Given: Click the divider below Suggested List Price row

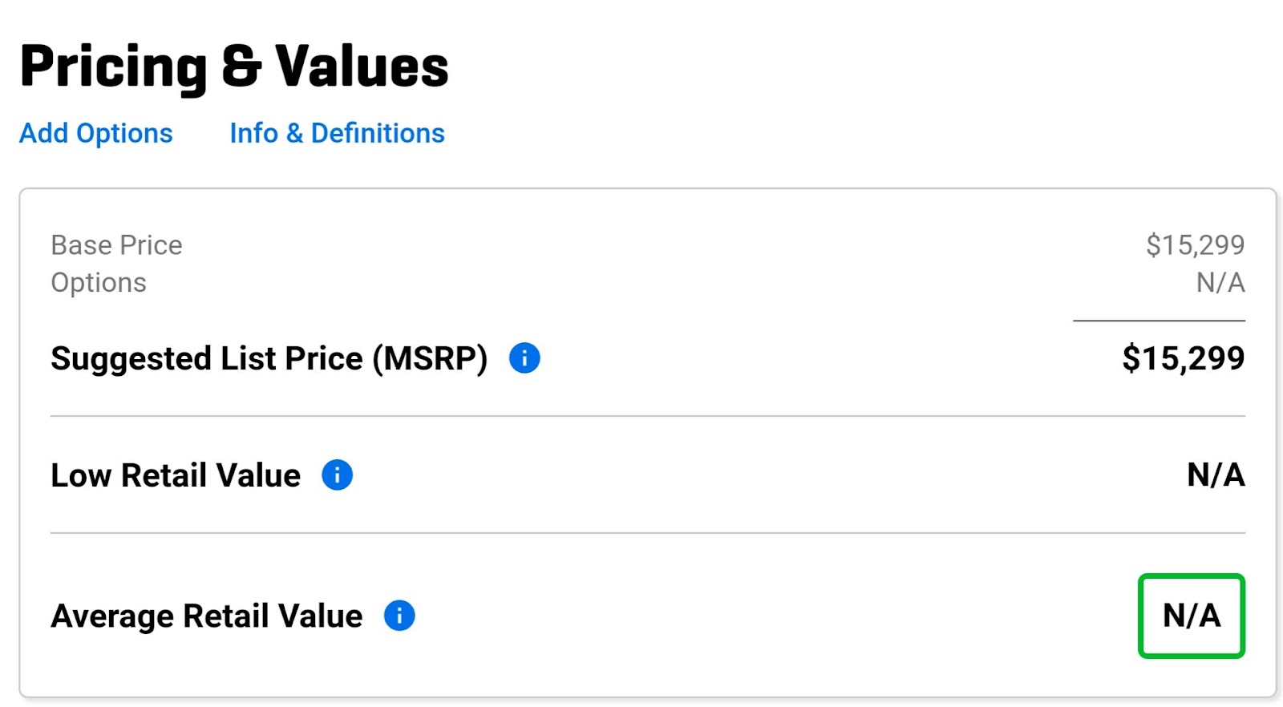Looking at the screenshot, I should pos(648,416).
